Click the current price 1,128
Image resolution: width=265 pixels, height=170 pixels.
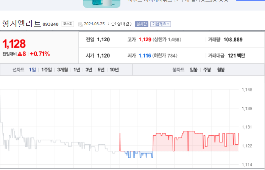[x=14, y=44]
